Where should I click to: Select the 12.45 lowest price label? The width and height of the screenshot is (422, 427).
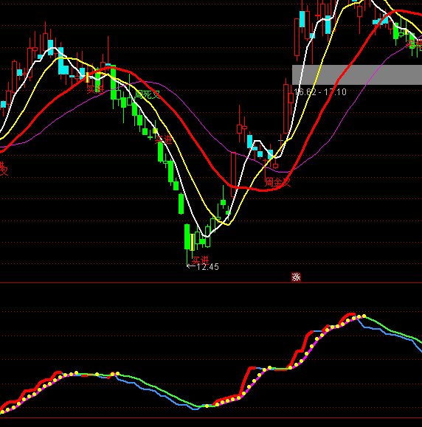pyautogui.click(x=202, y=267)
